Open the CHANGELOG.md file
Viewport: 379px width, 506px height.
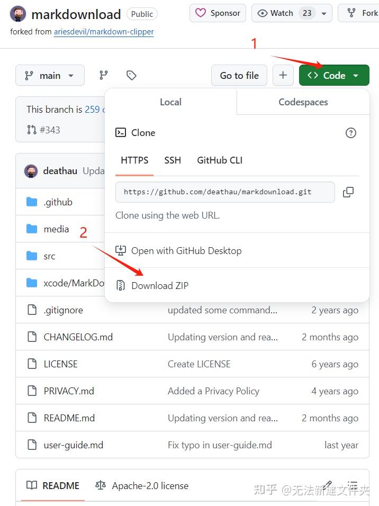[78, 337]
